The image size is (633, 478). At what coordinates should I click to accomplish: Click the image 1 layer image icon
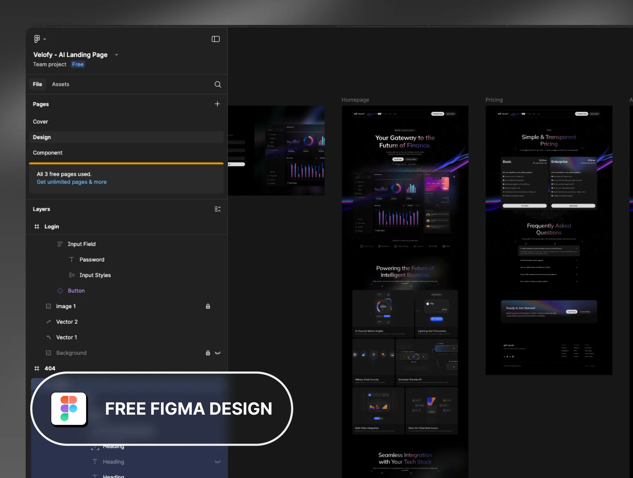pos(49,306)
